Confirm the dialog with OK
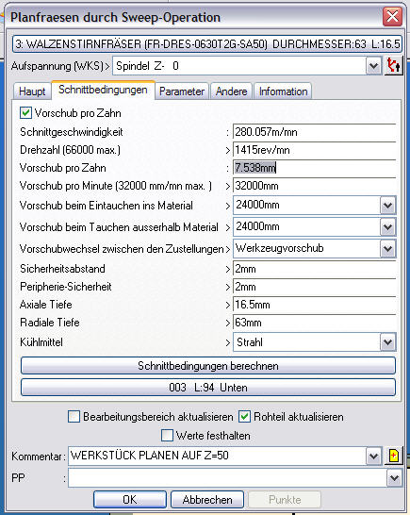 coord(130,500)
